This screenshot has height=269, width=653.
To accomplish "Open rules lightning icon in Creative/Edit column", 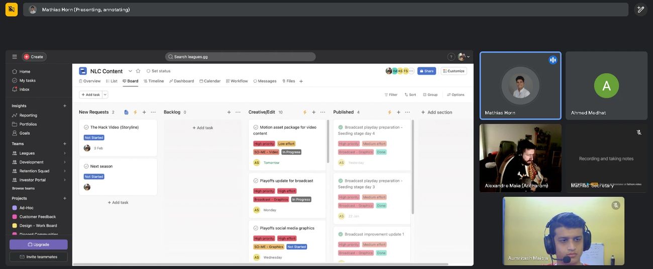I will click(305, 112).
